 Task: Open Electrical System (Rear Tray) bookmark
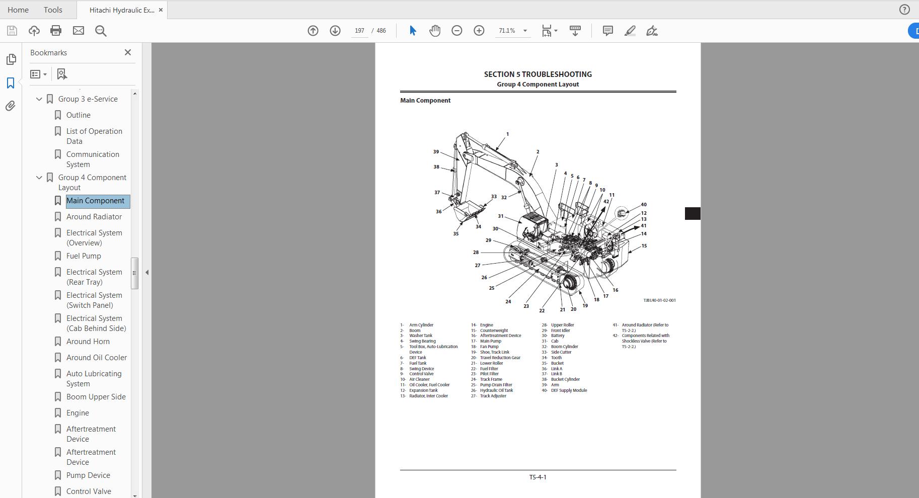[94, 277]
